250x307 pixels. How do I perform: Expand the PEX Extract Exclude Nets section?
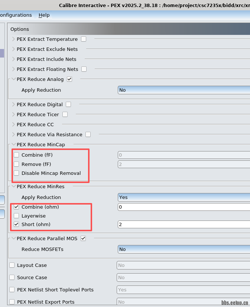pos(14,49)
